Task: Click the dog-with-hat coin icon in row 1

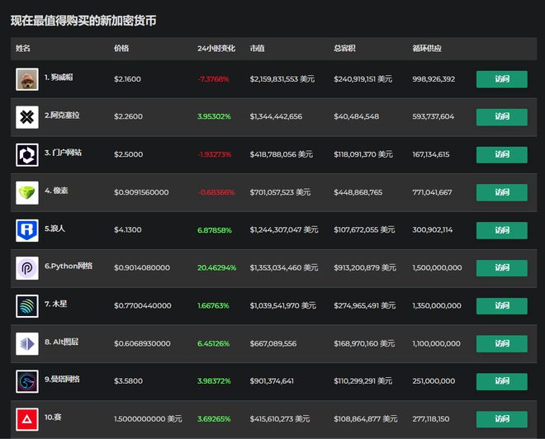Action: pos(27,79)
